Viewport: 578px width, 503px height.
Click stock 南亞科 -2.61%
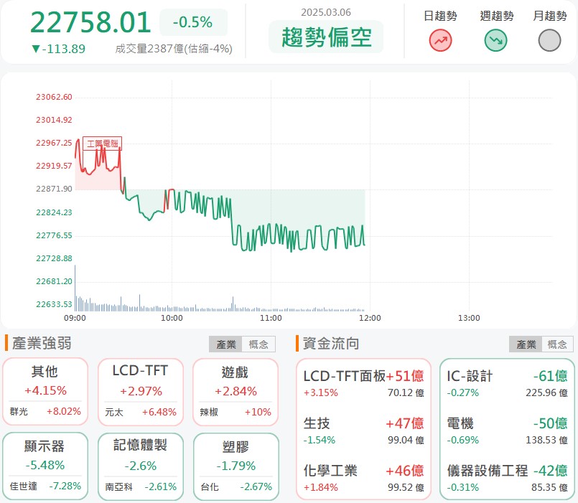(141, 486)
